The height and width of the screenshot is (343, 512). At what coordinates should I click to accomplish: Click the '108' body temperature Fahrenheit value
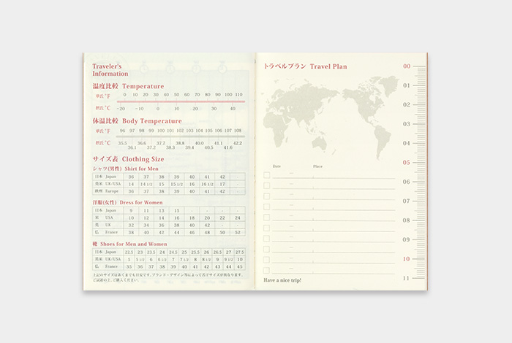238,131
